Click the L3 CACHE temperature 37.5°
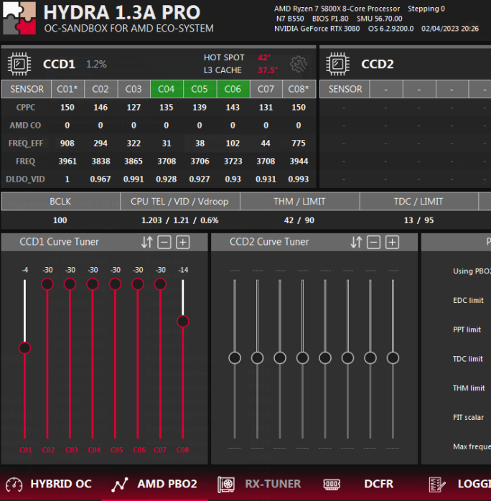This screenshot has height=501, width=491. tap(268, 70)
